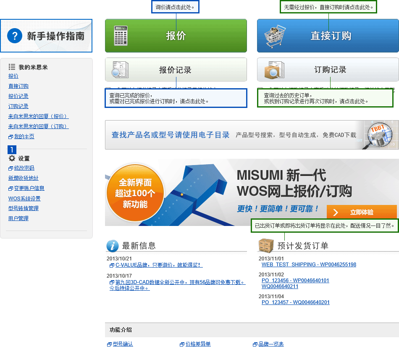Screen dimensions: 399x357
Task: Click the 2013/11/02 shipping date
Action: coord(271,275)
